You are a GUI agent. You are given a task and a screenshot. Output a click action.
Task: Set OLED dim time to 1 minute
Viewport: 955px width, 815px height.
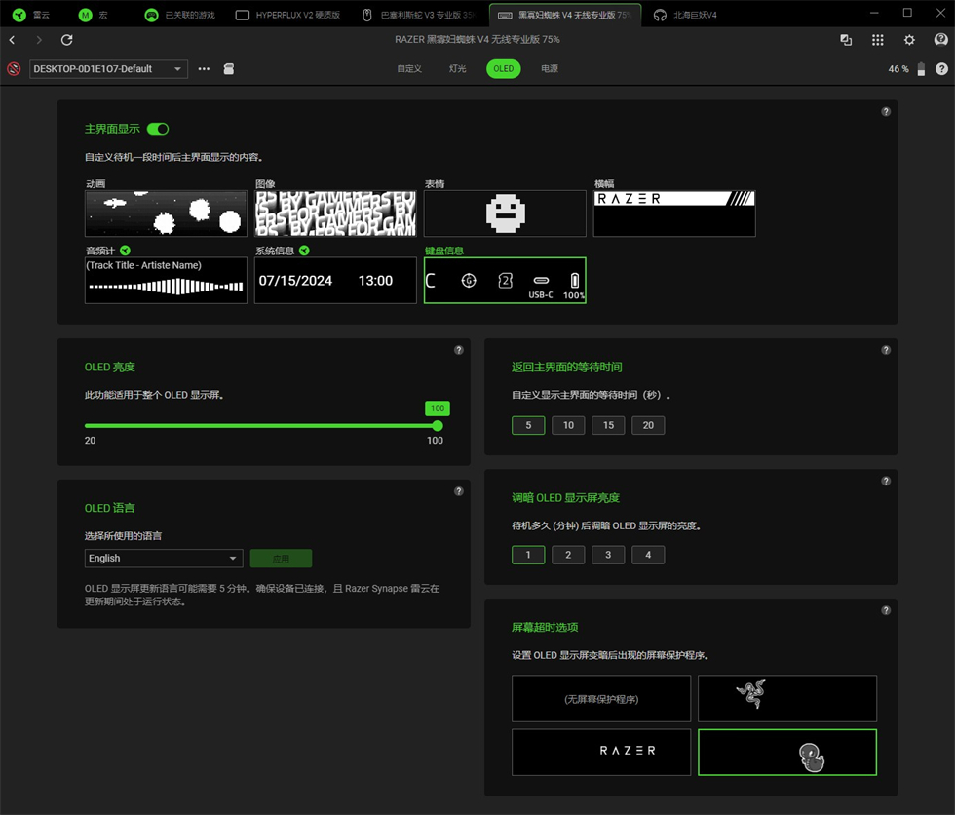pos(528,555)
